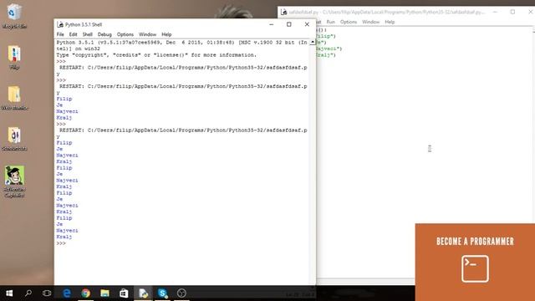Switch to Python IDLE taskbar icon
This screenshot has height=301, width=535.
143,293
